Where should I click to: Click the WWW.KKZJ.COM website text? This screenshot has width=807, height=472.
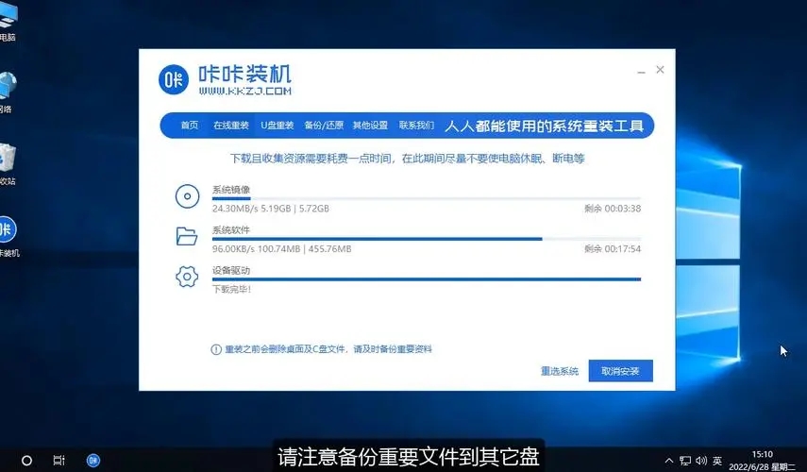click(245, 92)
